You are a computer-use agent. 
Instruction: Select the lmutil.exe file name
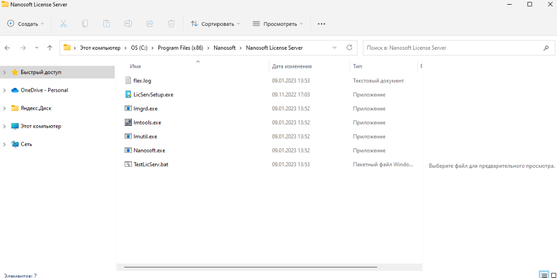[145, 136]
